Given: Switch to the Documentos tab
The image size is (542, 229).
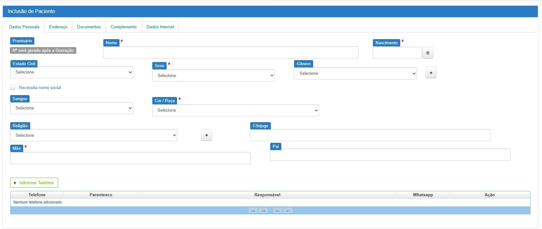Looking at the screenshot, I should [89, 27].
